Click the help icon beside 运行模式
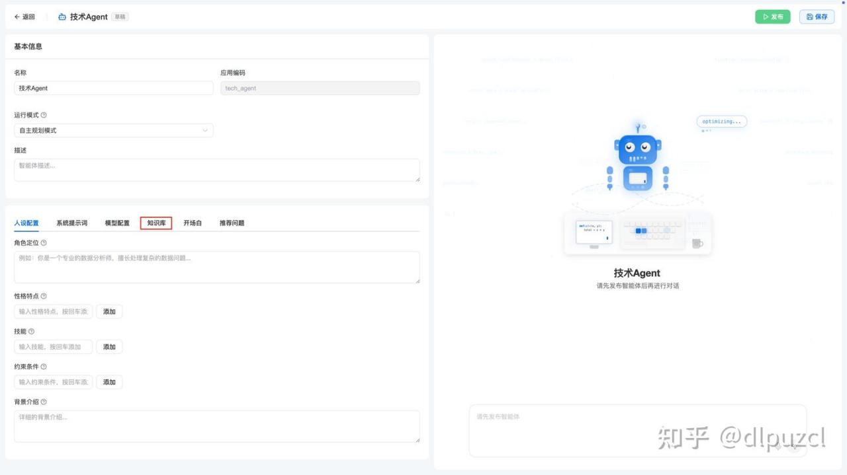The height and width of the screenshot is (475, 847). tap(44, 115)
